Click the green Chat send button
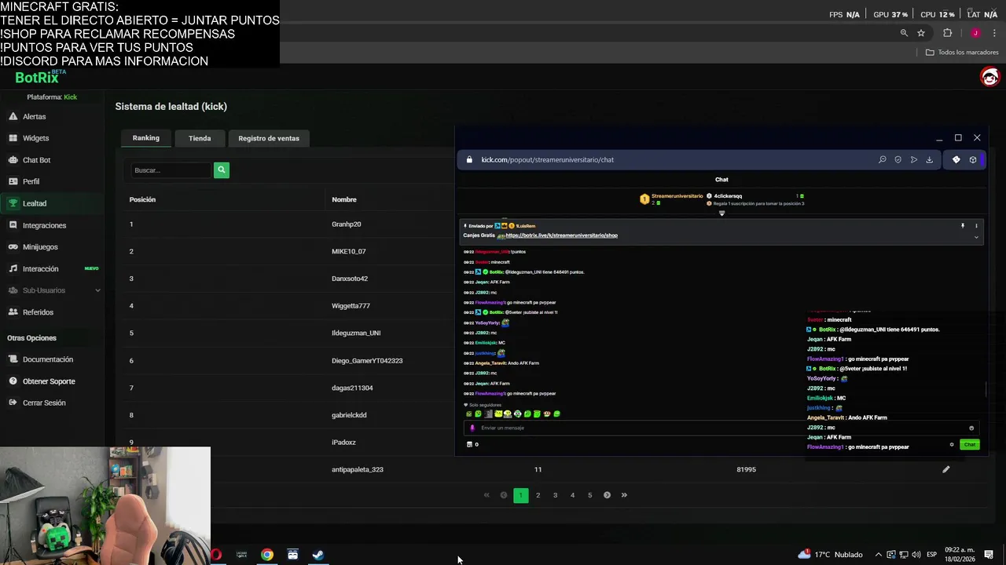The height and width of the screenshot is (565, 1006). click(x=969, y=445)
